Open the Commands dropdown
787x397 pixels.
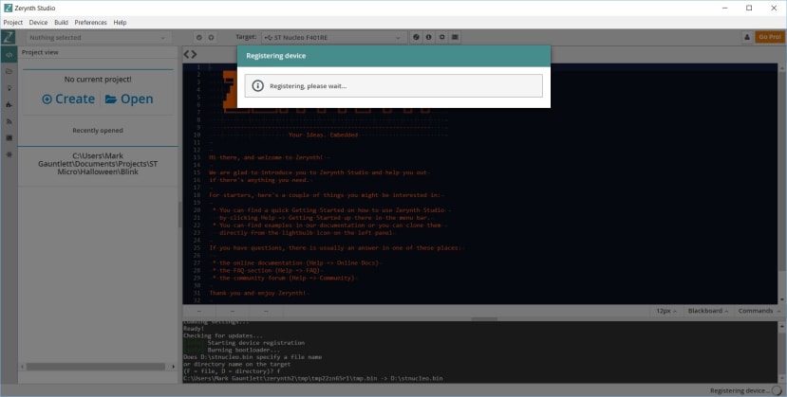(759, 311)
